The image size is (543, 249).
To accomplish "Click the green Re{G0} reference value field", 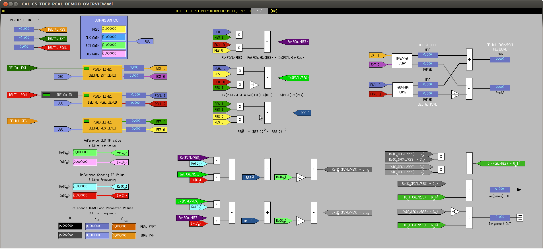I will click(85, 152).
